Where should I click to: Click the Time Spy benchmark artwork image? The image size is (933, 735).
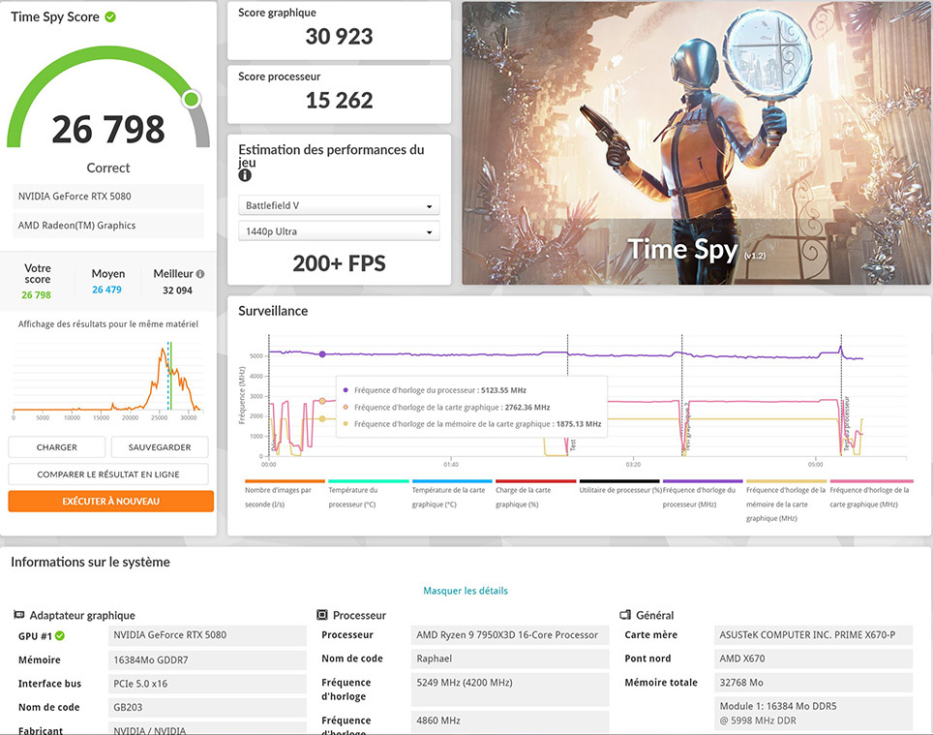tap(697, 142)
